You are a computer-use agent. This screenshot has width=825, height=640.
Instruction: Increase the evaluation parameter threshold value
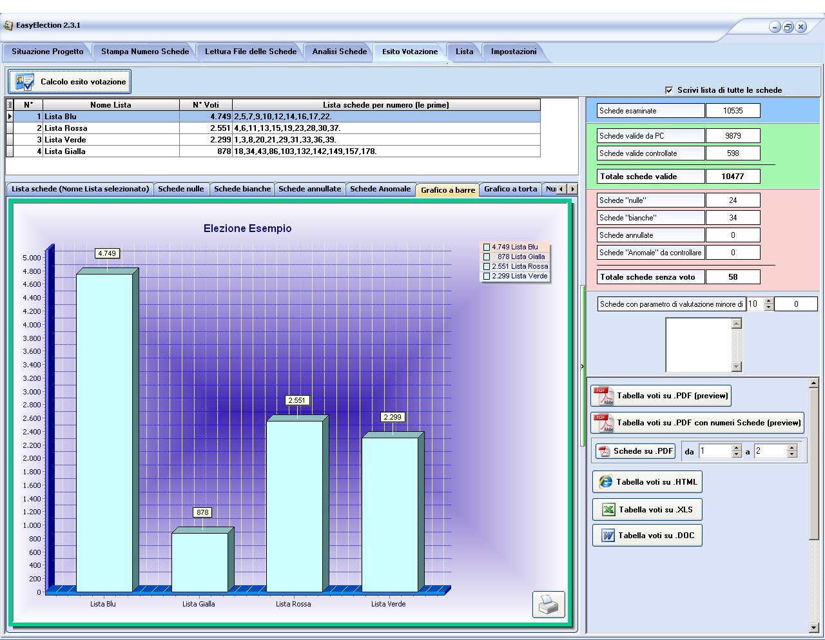(x=768, y=301)
